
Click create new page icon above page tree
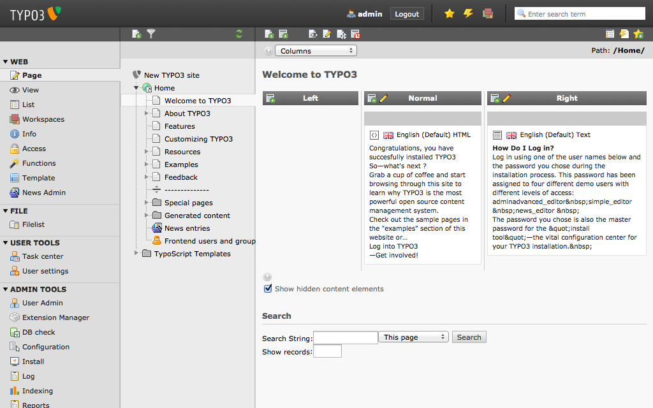(x=136, y=34)
